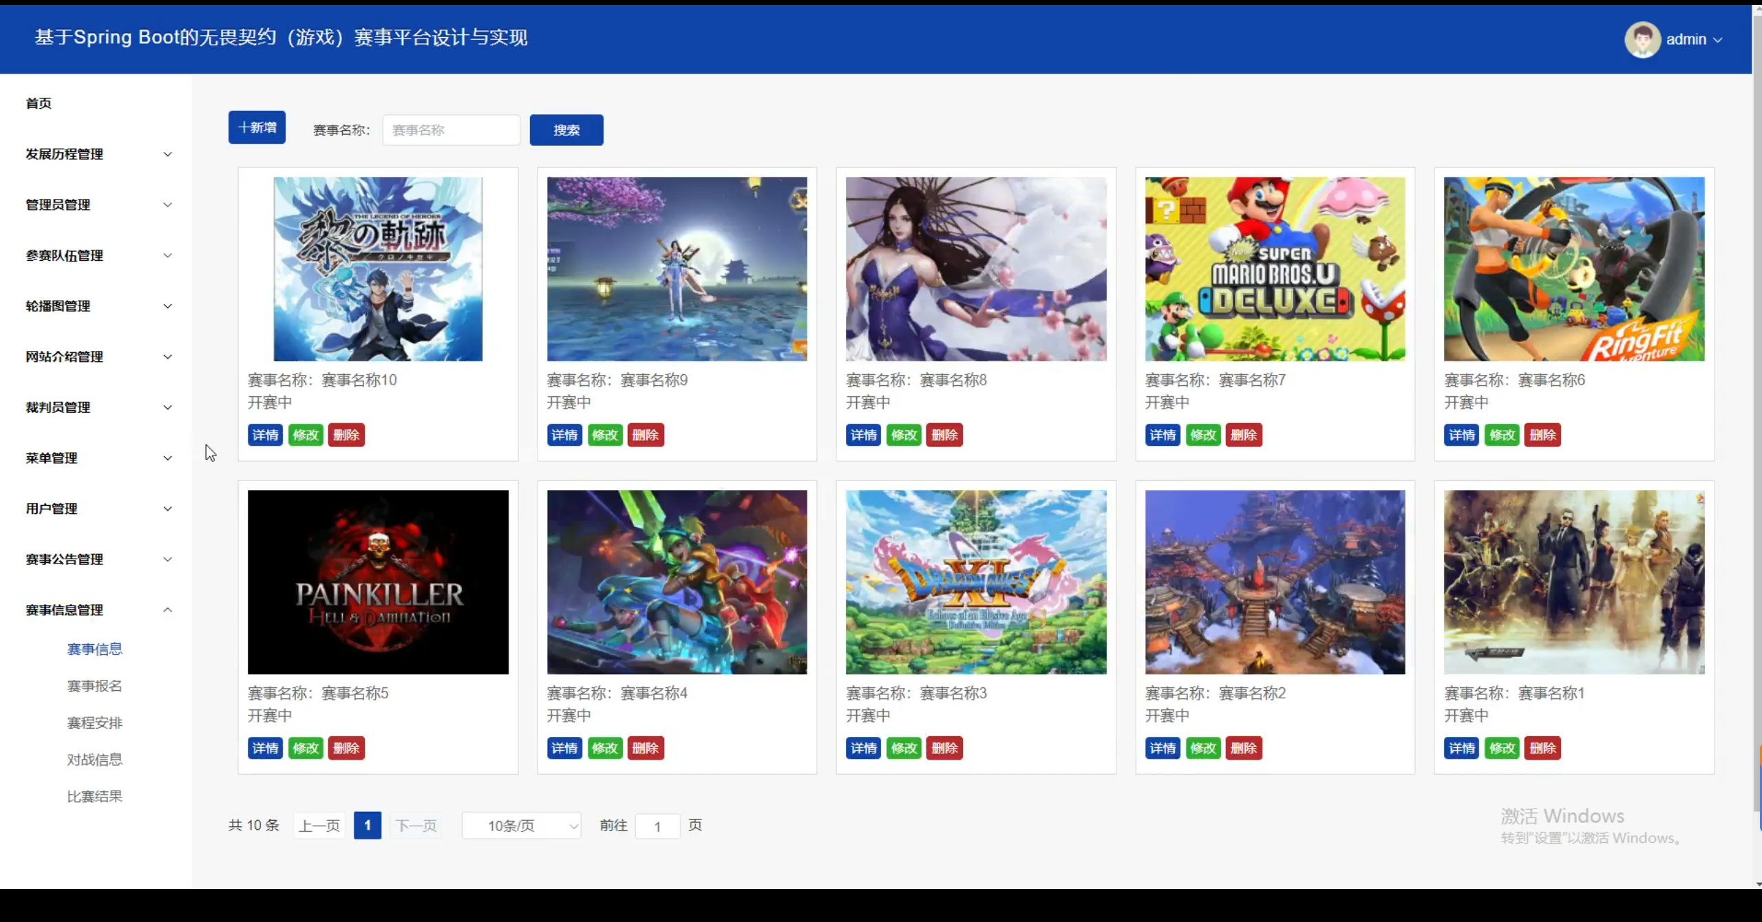Image resolution: width=1762 pixels, height=922 pixels.
Task: Click the 新增 add button
Action: pyautogui.click(x=257, y=127)
